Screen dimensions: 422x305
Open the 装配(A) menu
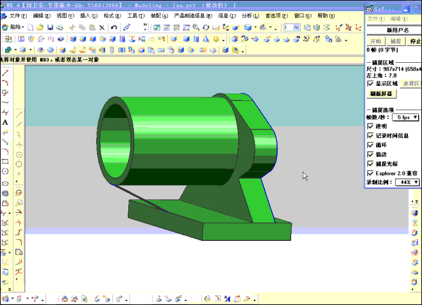tap(159, 16)
